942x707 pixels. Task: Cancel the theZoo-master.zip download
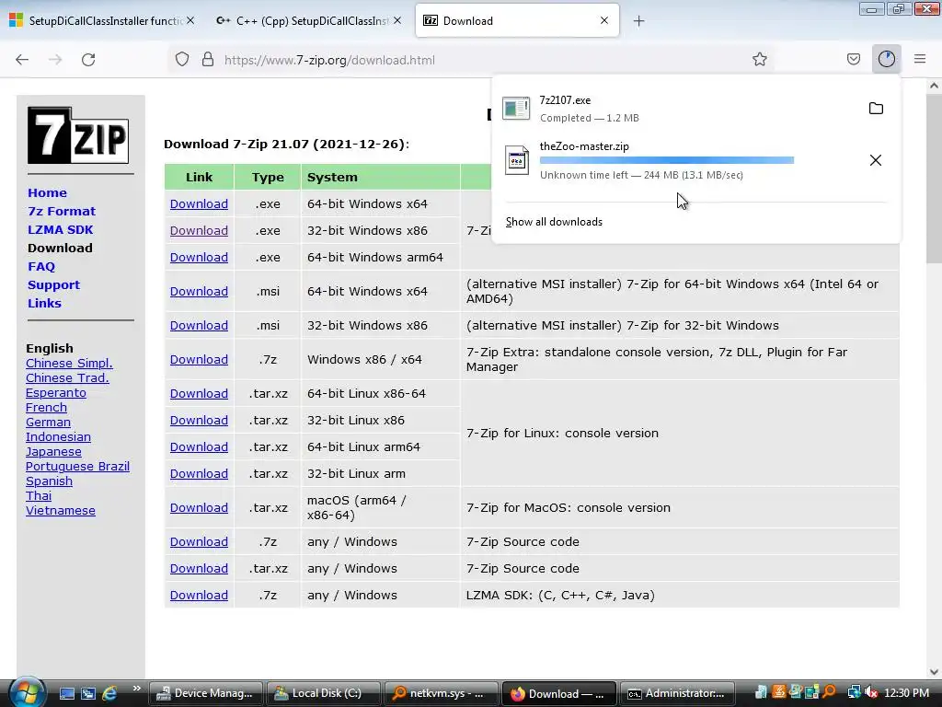coord(876,160)
